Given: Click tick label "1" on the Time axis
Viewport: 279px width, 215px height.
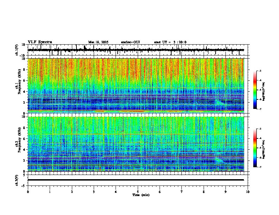Looking at the screenshot, I should [x=50, y=192].
